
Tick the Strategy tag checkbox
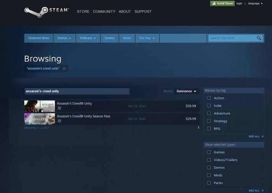point(209,121)
